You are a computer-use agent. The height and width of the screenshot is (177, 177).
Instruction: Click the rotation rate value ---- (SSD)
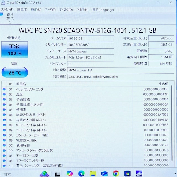161,51
